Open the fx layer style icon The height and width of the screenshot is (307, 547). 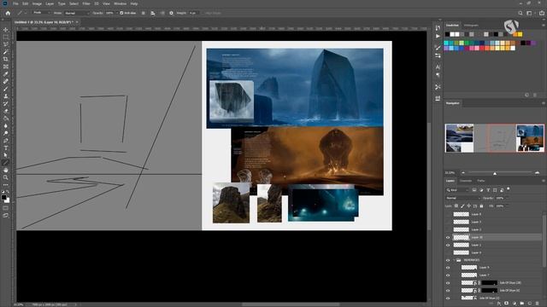[x=499, y=304]
